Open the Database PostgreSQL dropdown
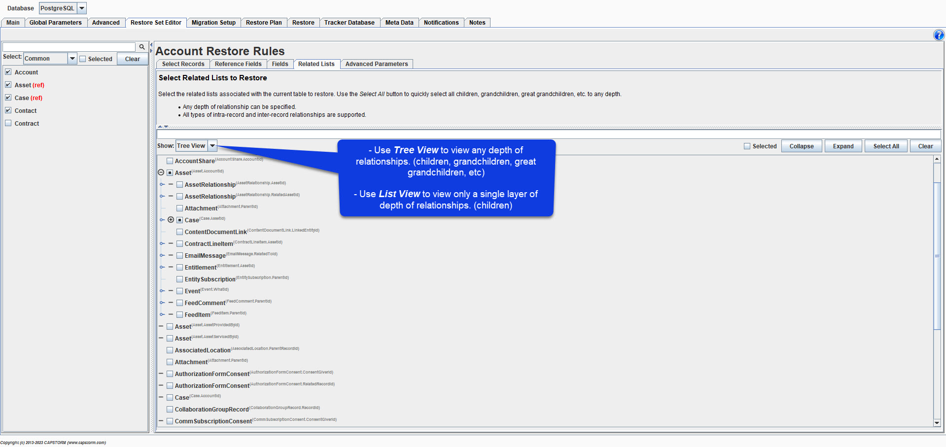946x447 pixels. tap(82, 8)
